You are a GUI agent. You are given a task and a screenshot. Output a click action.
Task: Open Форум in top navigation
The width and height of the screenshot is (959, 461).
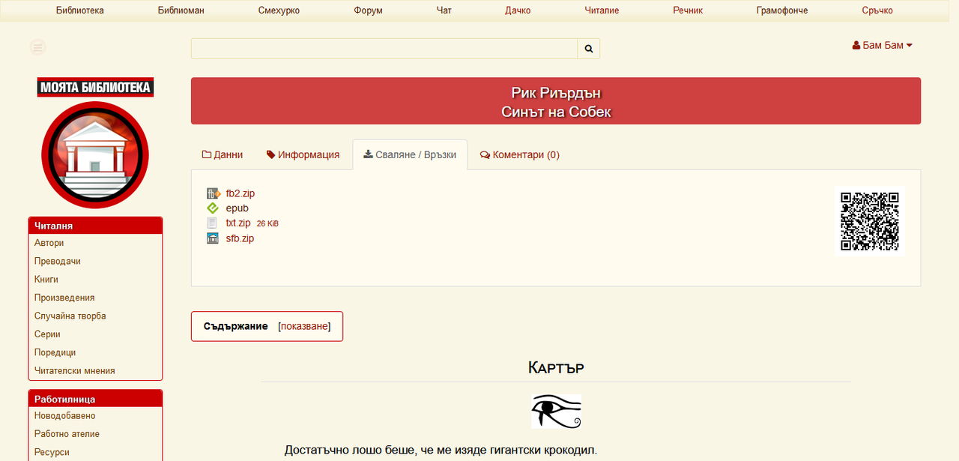pyautogui.click(x=369, y=10)
